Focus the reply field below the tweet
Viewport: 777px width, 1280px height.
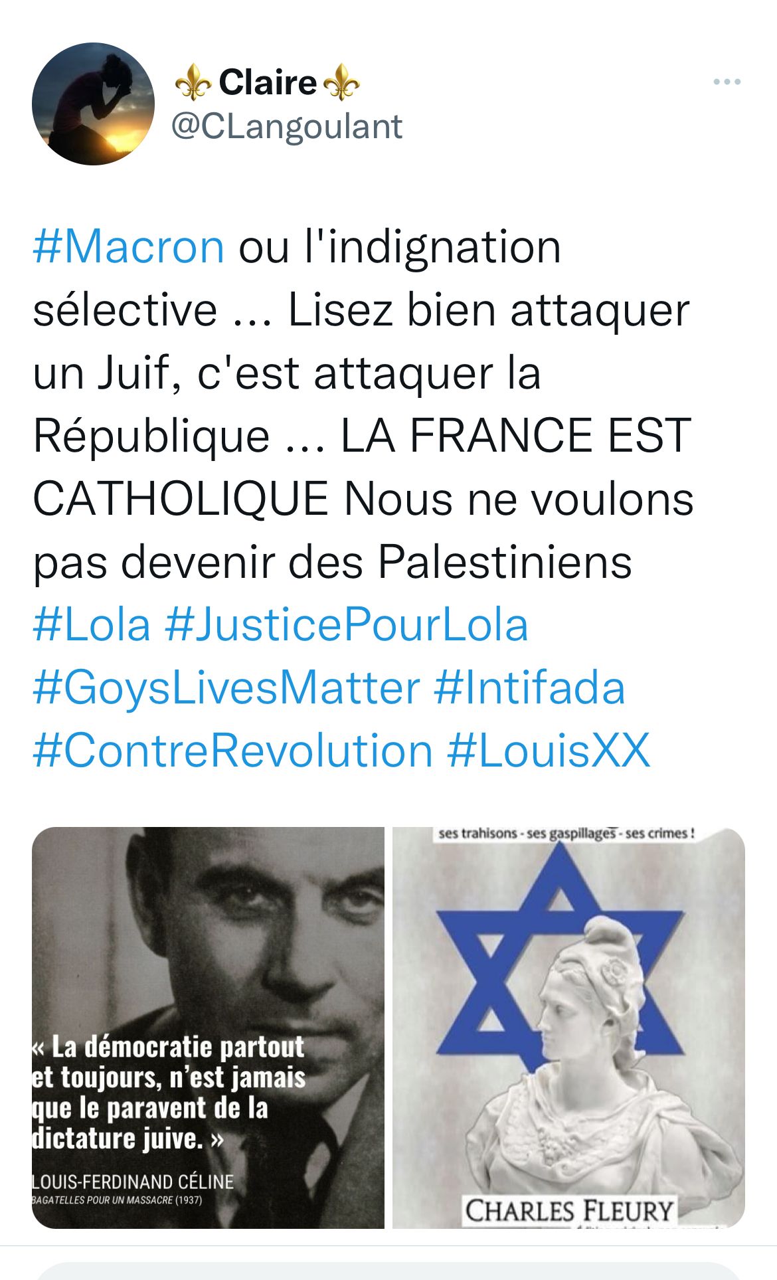point(388,1271)
